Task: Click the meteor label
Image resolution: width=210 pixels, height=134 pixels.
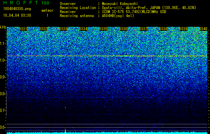Action: pos(47,10)
